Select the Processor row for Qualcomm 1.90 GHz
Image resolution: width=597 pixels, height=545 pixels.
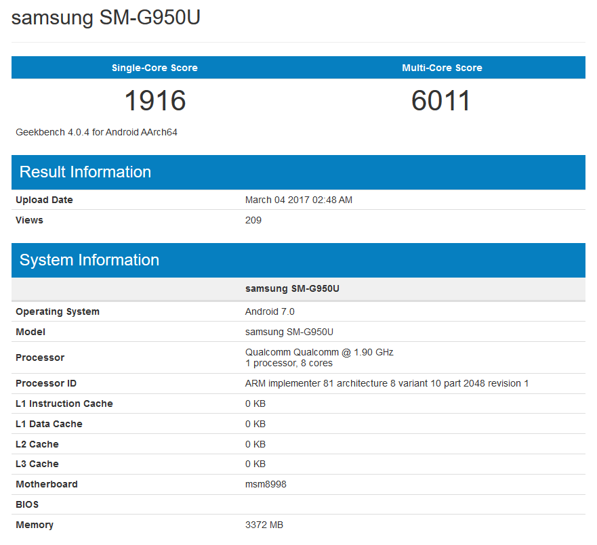pos(319,357)
